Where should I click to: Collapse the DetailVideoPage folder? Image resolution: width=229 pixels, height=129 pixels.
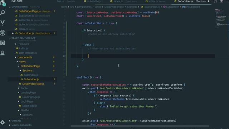click(x=19, y=66)
